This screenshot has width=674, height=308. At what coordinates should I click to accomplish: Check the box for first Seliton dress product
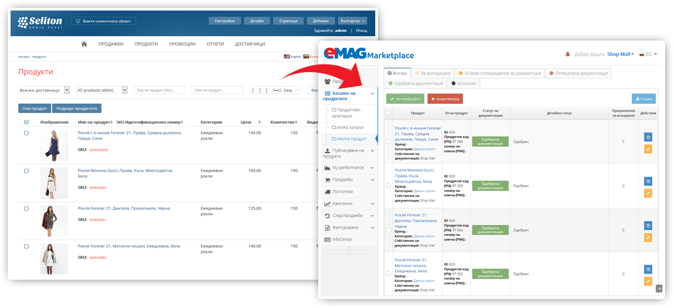tap(26, 133)
